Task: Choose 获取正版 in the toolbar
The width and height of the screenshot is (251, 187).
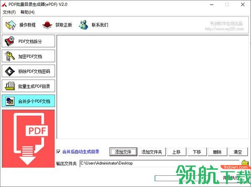Action: click(64, 25)
